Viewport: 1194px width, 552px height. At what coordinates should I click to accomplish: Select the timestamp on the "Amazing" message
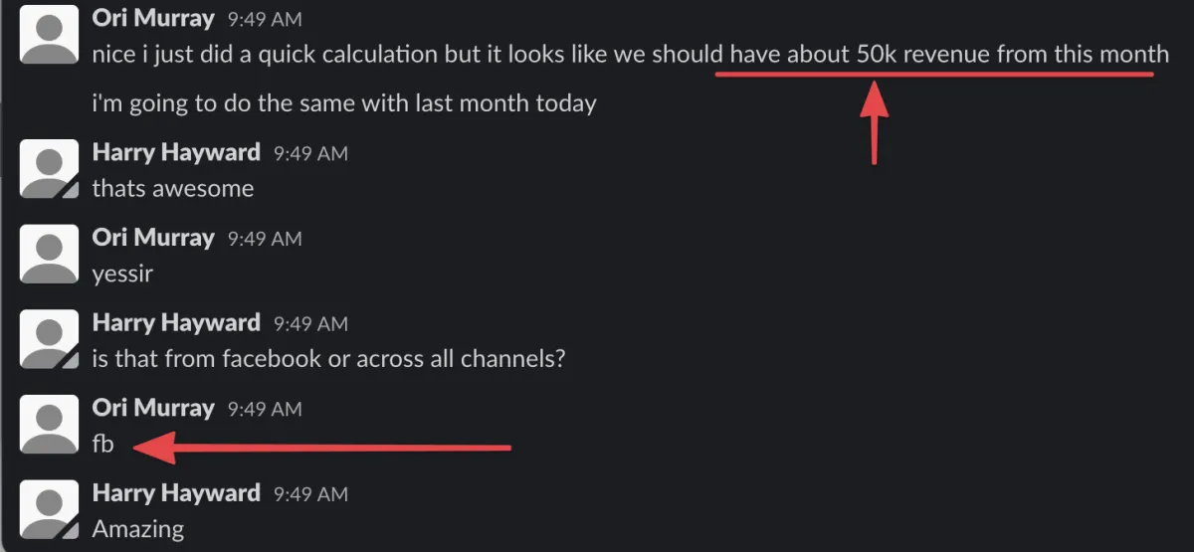tap(310, 495)
